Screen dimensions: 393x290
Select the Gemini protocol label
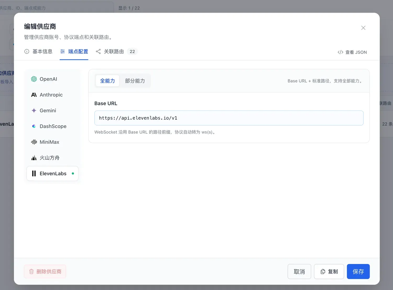click(48, 110)
